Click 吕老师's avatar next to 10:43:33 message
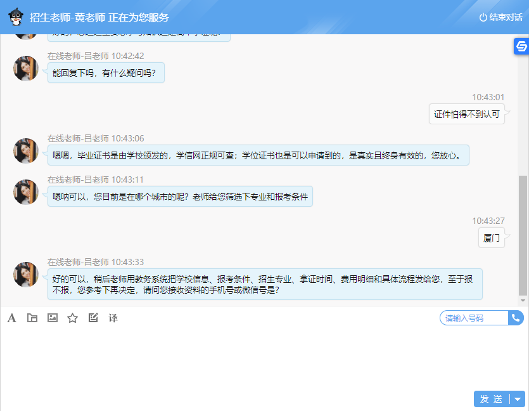 tap(25, 277)
